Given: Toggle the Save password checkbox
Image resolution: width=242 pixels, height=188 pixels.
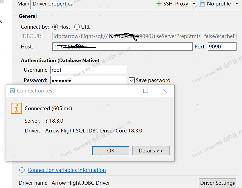Looking at the screenshot, I should point(132,80).
